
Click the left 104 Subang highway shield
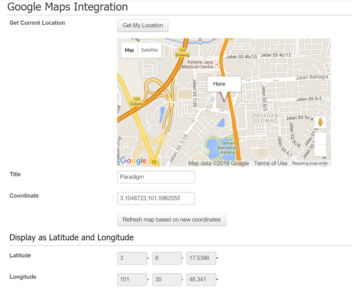137,102
